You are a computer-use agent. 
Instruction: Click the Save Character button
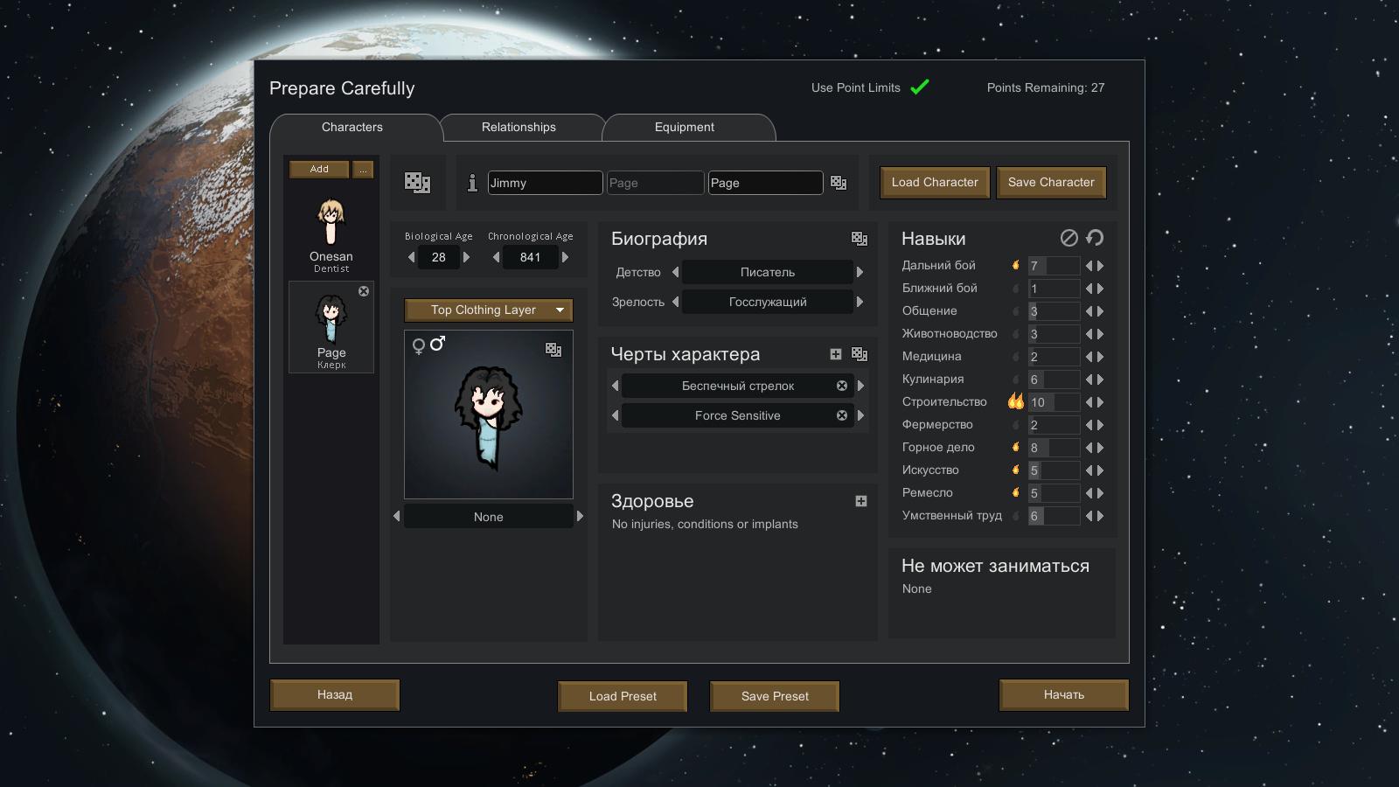1051,182
